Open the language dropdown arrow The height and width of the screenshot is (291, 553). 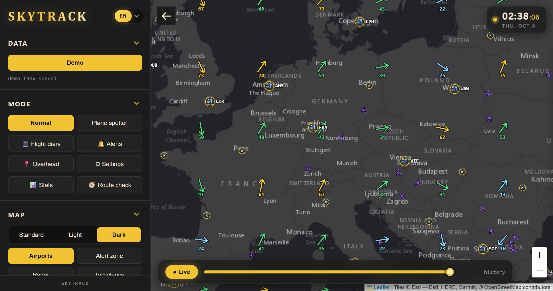137,16
